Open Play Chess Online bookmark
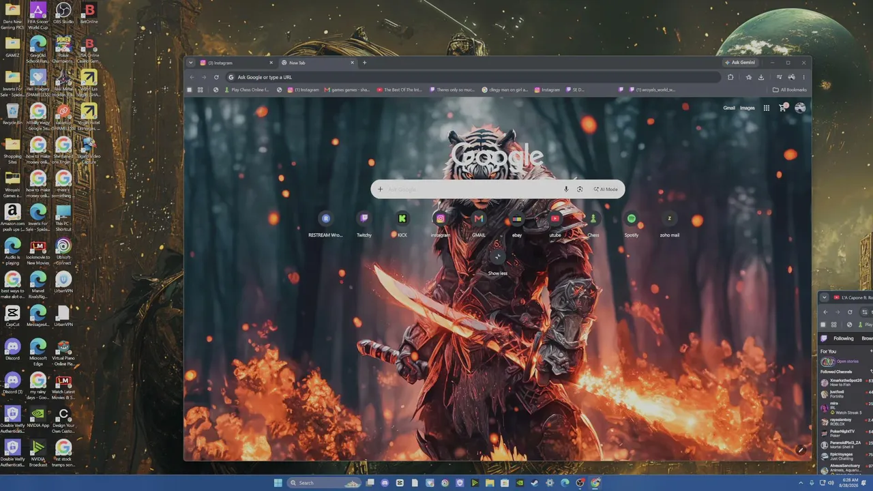 click(247, 89)
